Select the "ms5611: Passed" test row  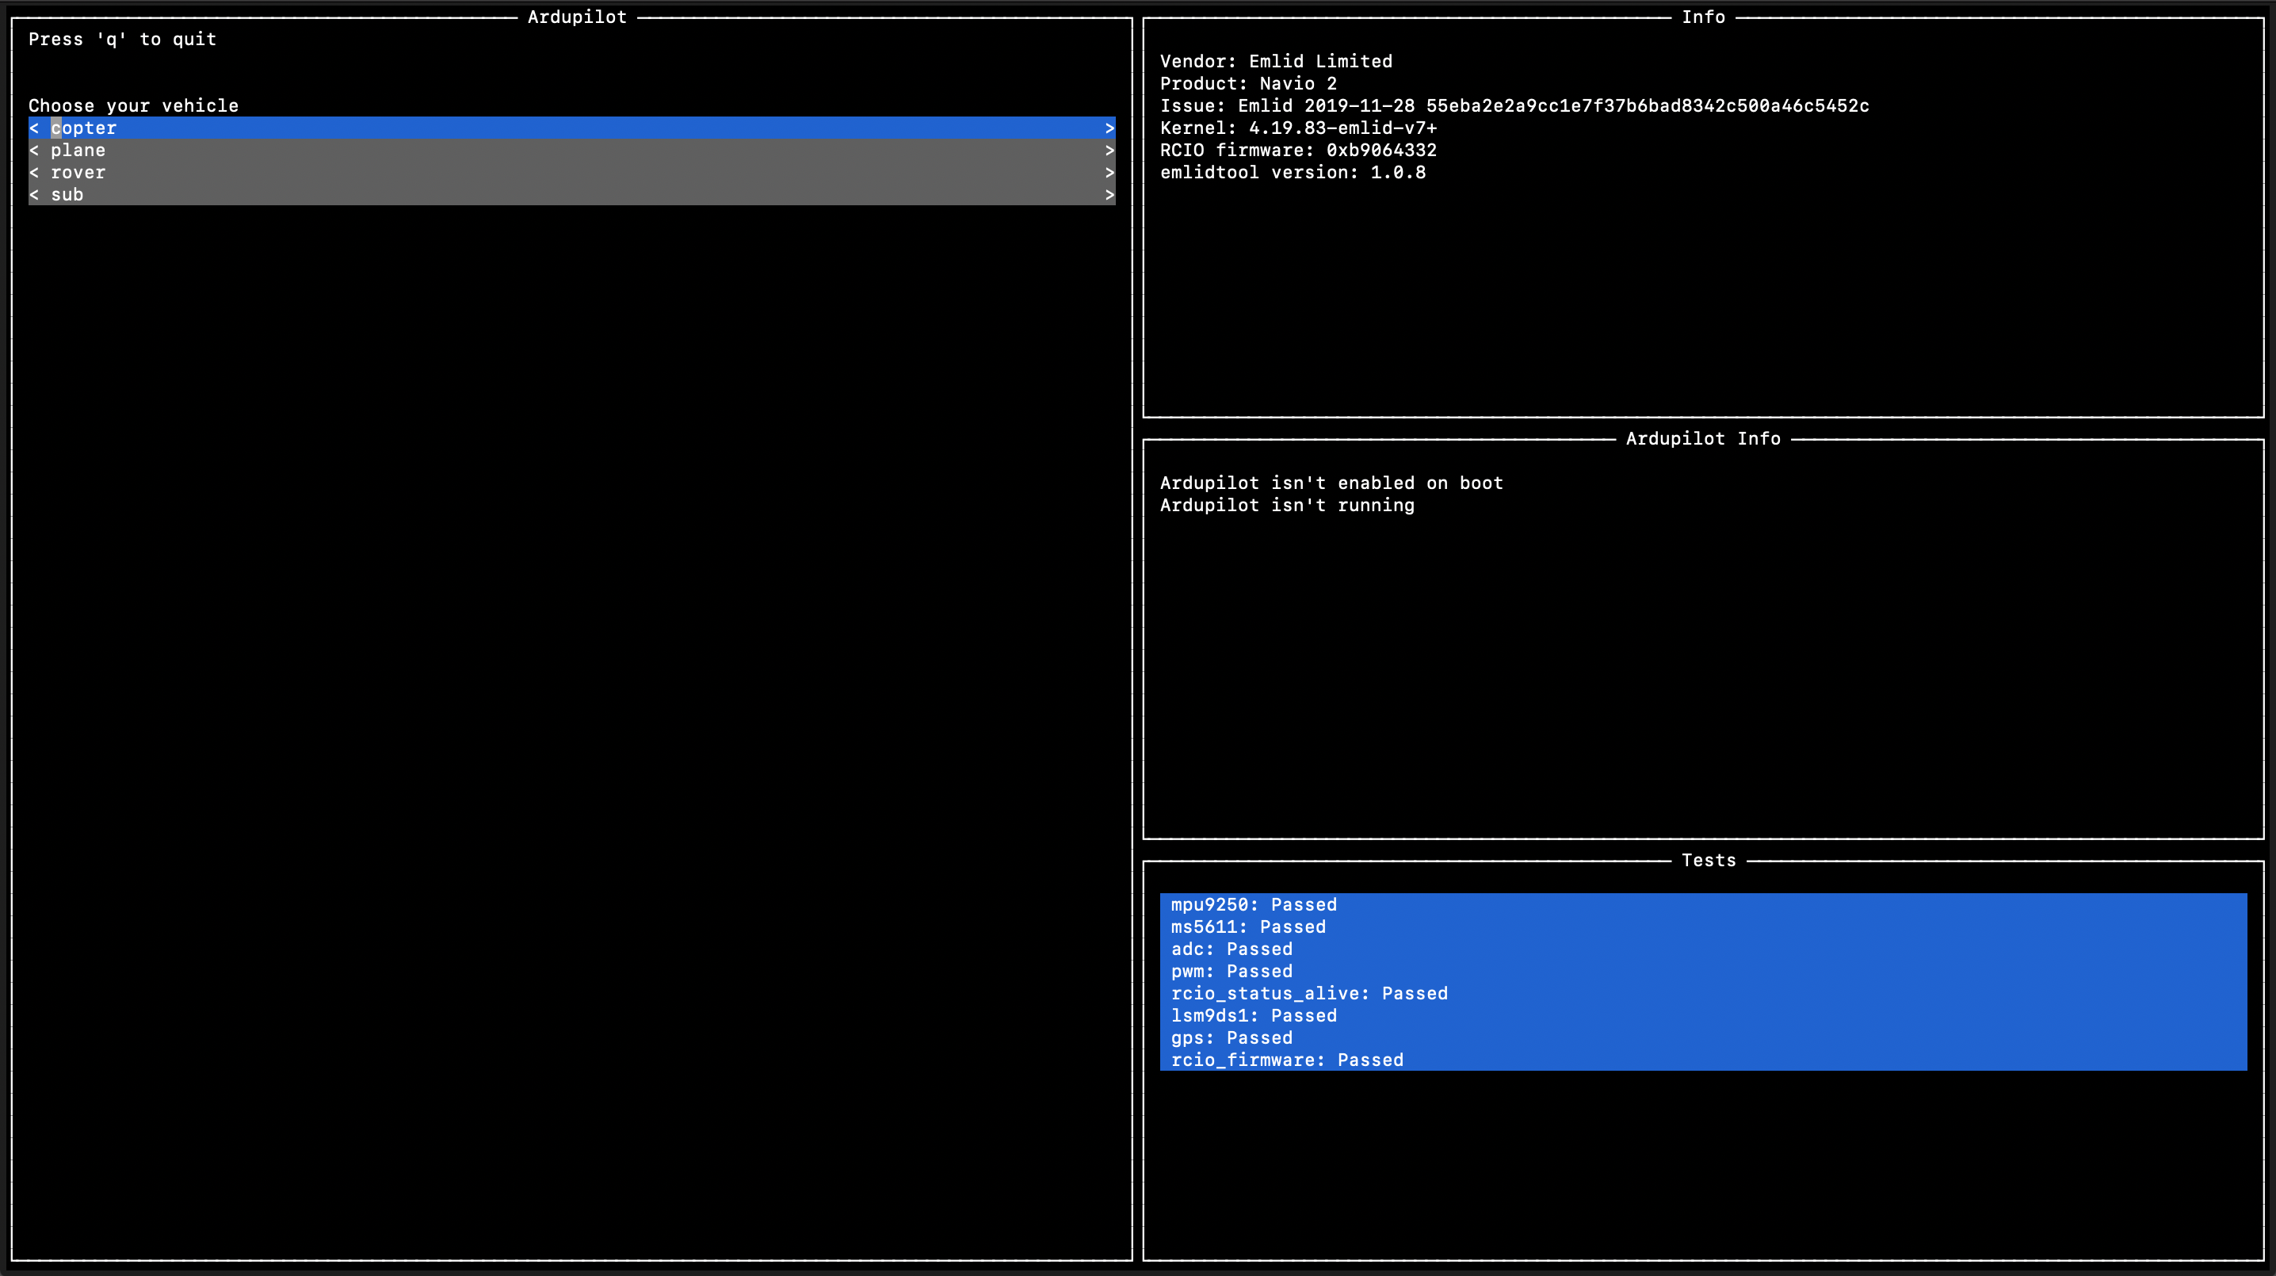coord(1704,926)
